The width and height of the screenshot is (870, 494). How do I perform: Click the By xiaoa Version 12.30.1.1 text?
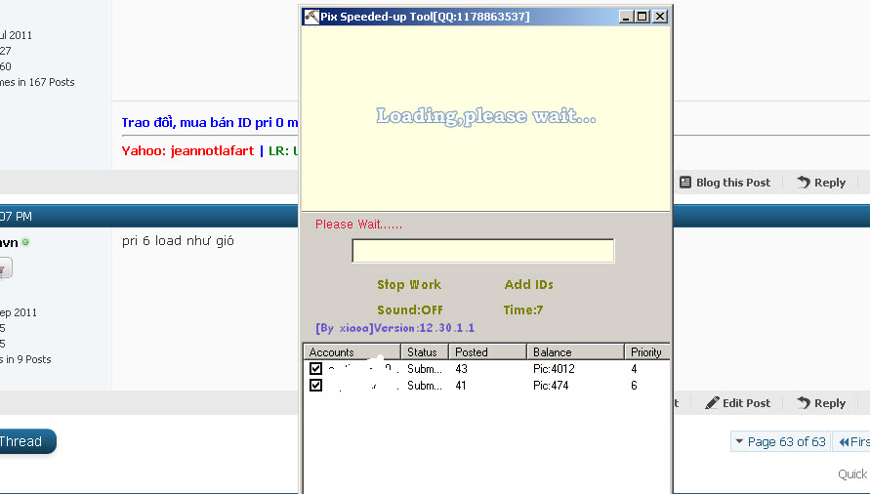coord(395,327)
